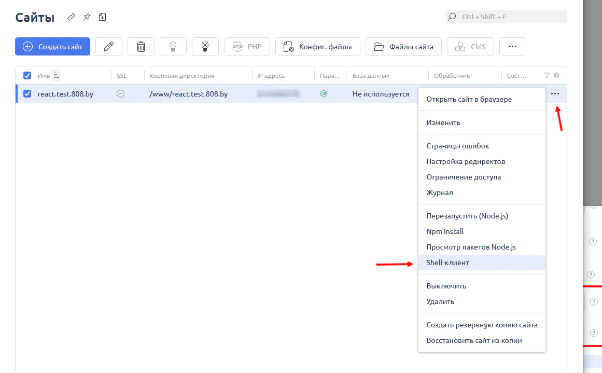Click the Создать сайт button
The width and height of the screenshot is (602, 373).
52,46
